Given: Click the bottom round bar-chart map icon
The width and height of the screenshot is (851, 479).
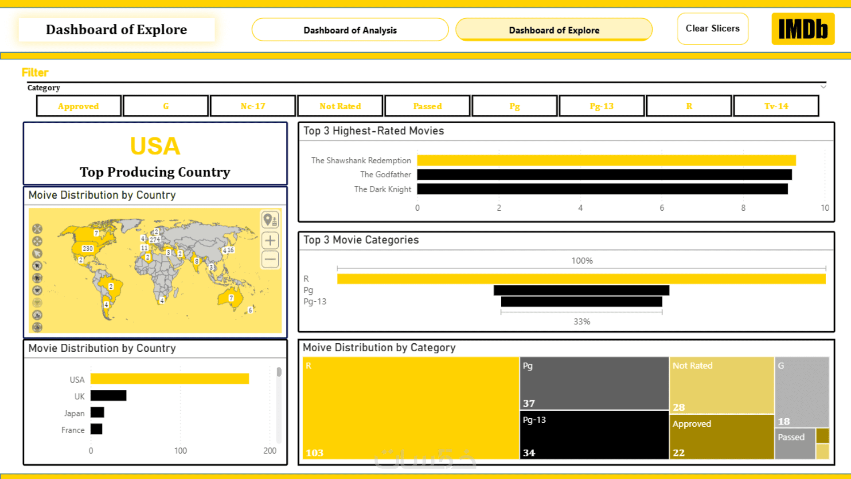Looking at the screenshot, I should pyautogui.click(x=37, y=328).
